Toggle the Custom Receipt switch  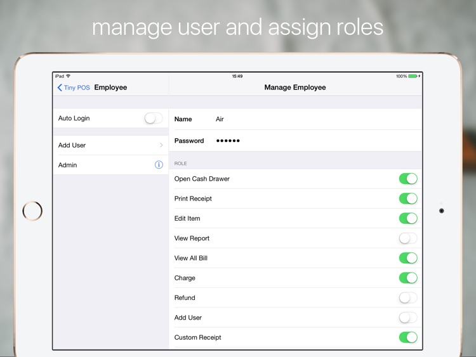click(408, 337)
